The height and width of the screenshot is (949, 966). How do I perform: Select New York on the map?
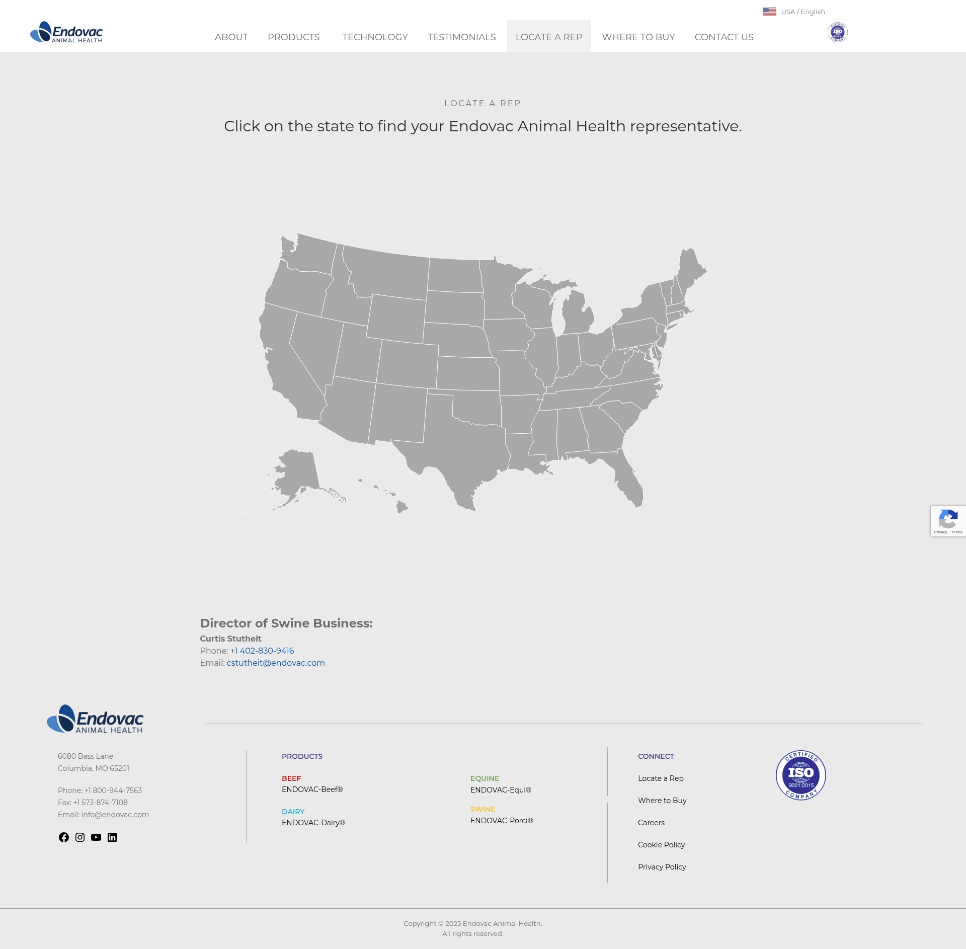(647, 307)
